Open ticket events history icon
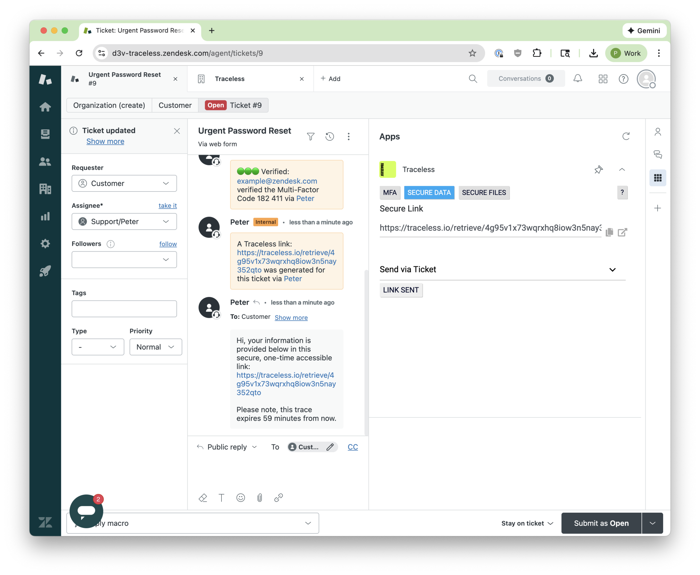This screenshot has width=700, height=575. (x=329, y=137)
